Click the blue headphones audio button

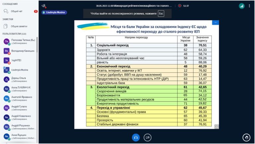[136, 137]
